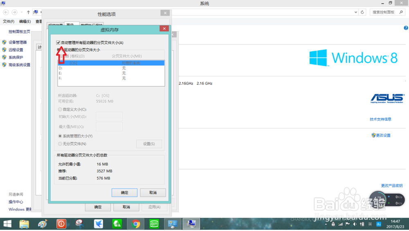Click the blue du tray icon
This screenshot has width=409, height=231.
click(378, 224)
